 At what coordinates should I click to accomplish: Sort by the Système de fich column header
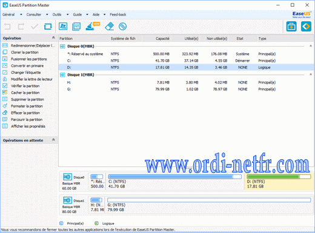click(x=125, y=38)
